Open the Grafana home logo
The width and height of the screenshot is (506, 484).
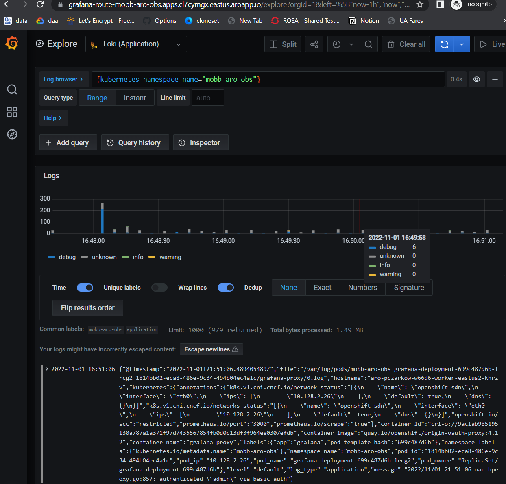(x=12, y=44)
